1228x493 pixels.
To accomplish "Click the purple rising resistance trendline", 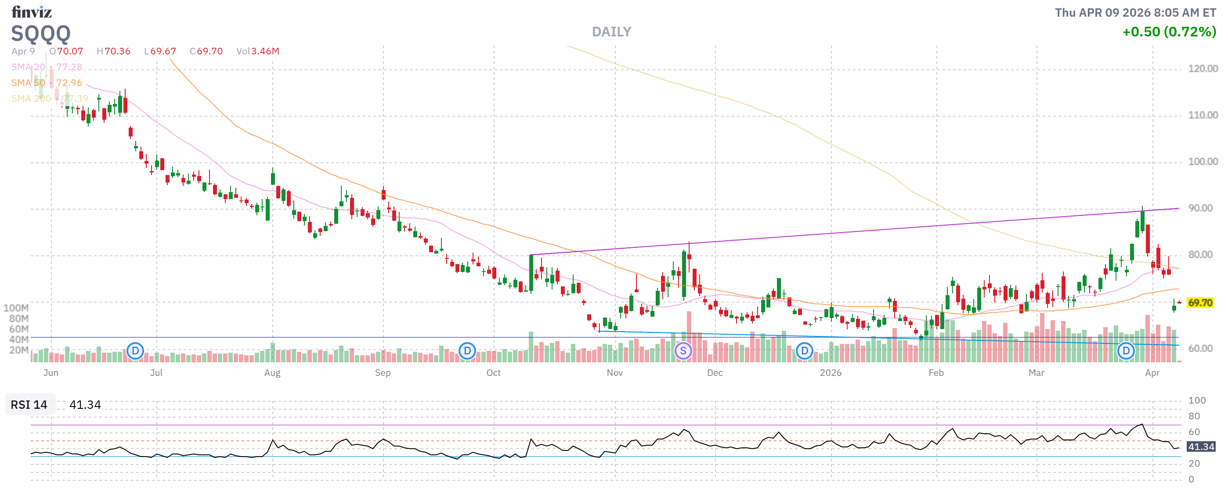I will pyautogui.click(x=858, y=231).
